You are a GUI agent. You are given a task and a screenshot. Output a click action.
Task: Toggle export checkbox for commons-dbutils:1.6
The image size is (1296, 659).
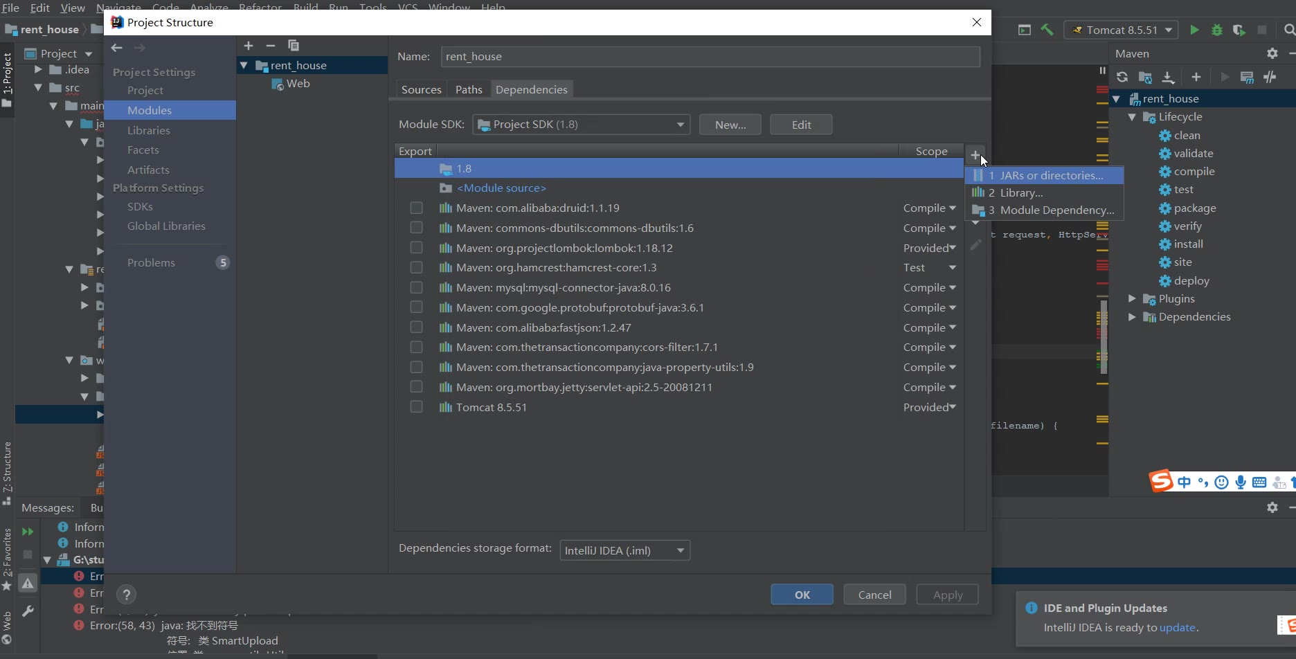(416, 227)
